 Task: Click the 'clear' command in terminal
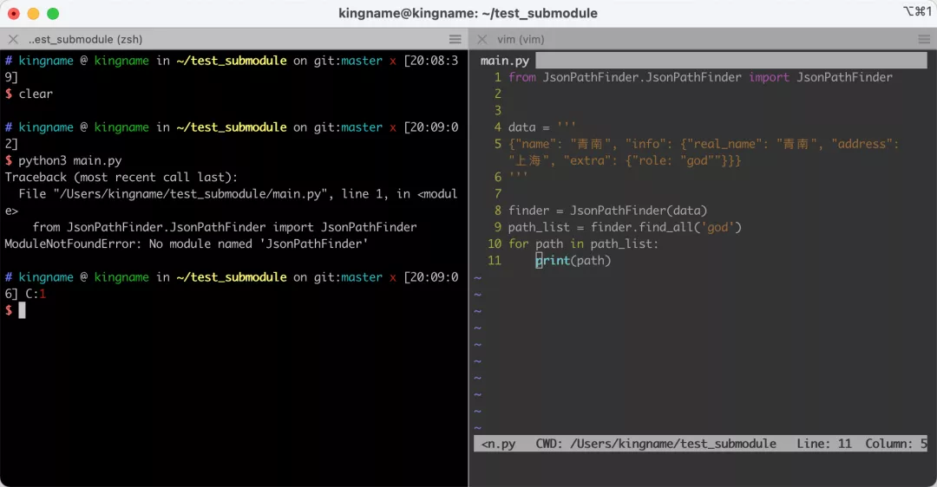pyautogui.click(x=36, y=94)
